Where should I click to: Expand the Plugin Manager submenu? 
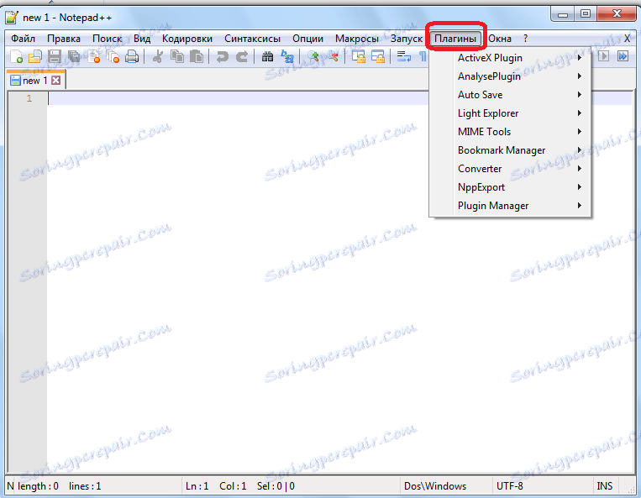510,206
